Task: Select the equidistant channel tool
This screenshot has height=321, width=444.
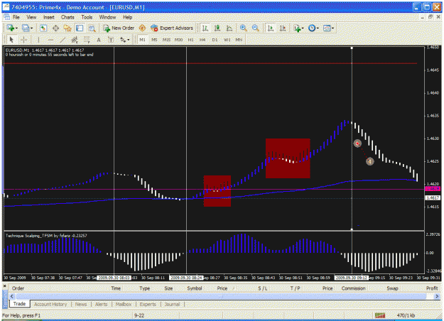Action: click(75, 40)
